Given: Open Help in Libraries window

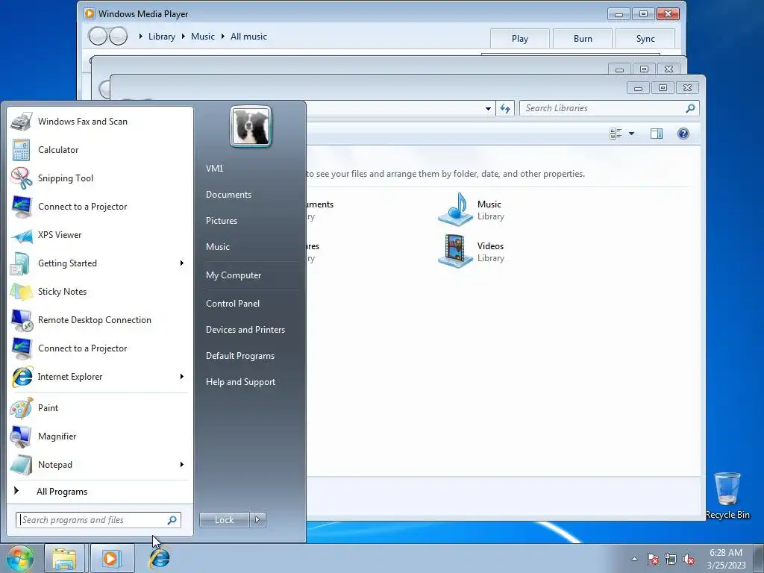Looking at the screenshot, I should [x=683, y=134].
